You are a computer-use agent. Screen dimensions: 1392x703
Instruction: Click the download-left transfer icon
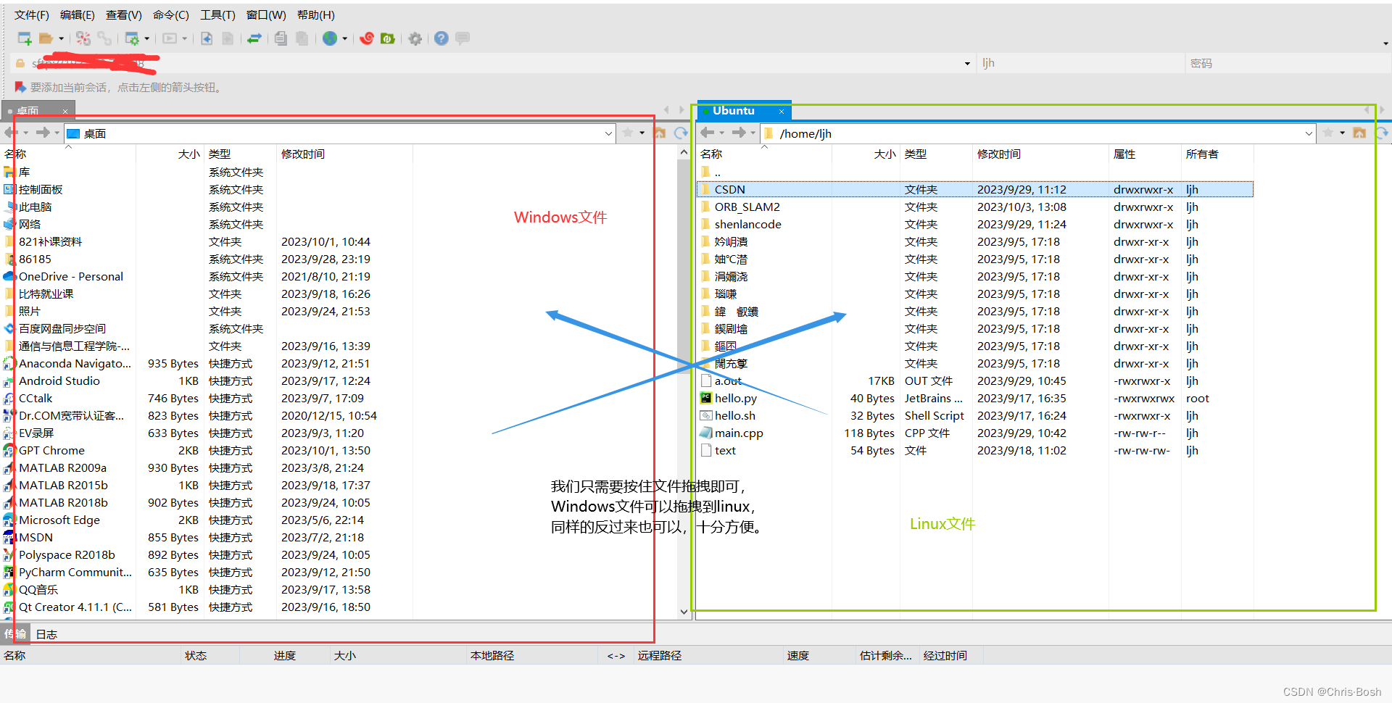[x=207, y=38]
